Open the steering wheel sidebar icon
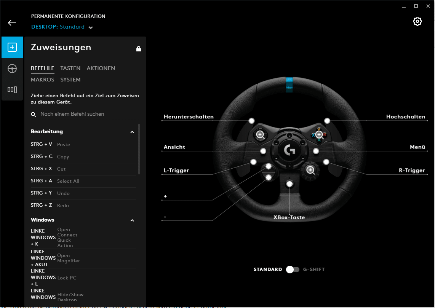435x308 pixels. pyautogui.click(x=12, y=69)
